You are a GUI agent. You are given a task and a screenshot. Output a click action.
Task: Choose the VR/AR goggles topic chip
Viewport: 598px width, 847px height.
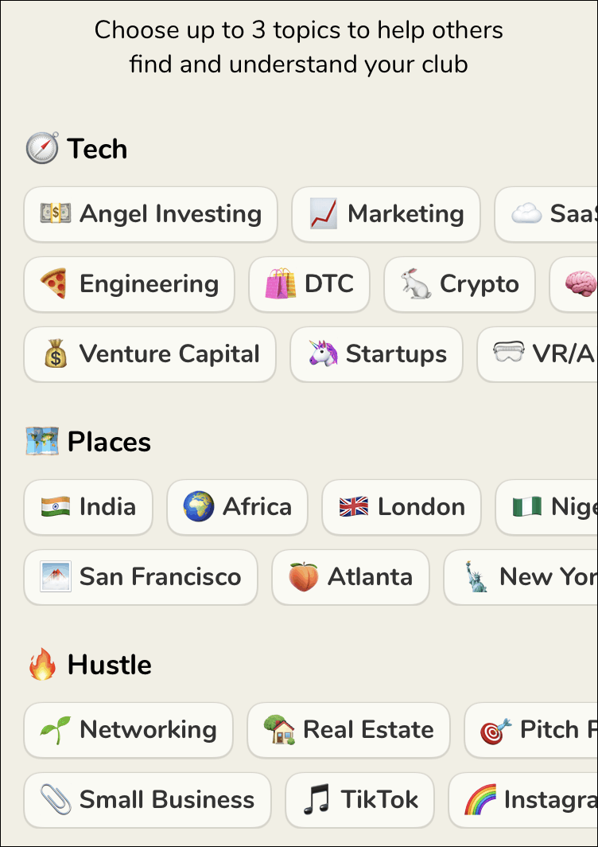point(538,354)
